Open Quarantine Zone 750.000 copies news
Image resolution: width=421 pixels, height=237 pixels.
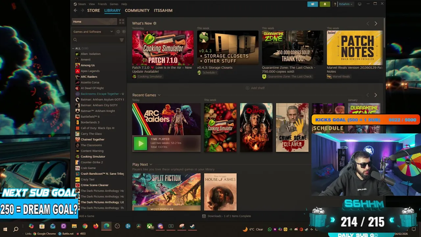(x=293, y=48)
